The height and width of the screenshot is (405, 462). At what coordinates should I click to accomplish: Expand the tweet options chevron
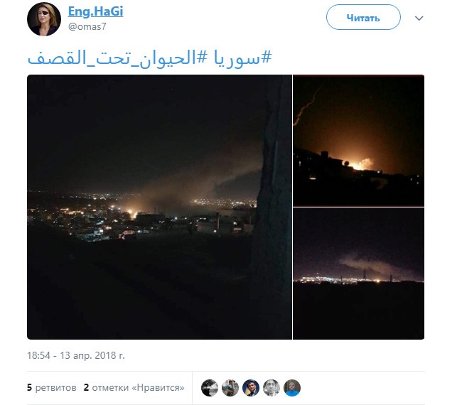419,18
